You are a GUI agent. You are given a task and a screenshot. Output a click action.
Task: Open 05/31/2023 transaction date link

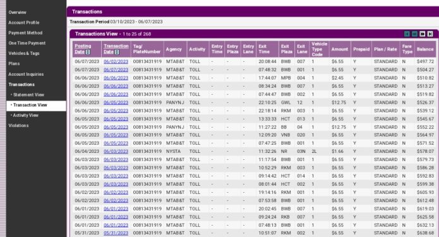pyautogui.click(x=116, y=233)
